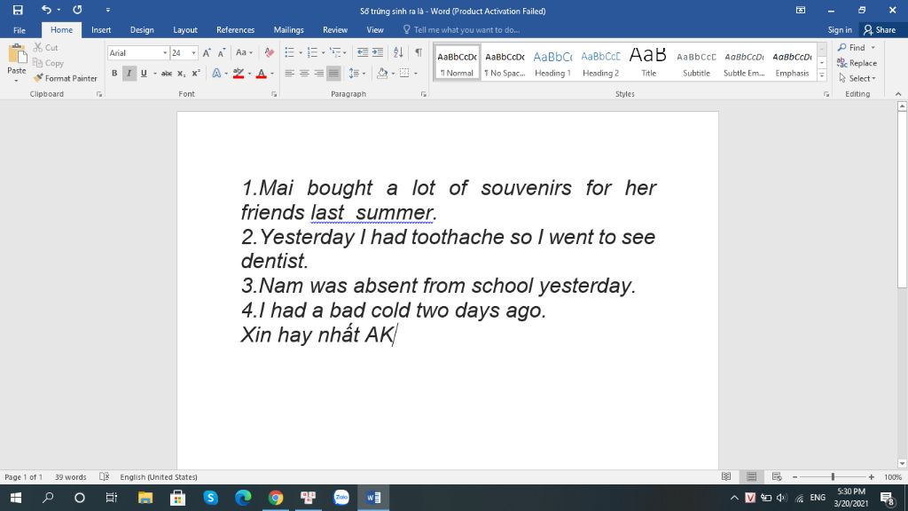This screenshot has width=908, height=511.
Task: Open the Mailings tab
Action: point(288,30)
